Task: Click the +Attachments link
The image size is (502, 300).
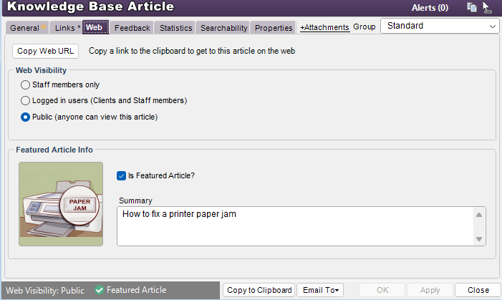Action: tap(324, 27)
